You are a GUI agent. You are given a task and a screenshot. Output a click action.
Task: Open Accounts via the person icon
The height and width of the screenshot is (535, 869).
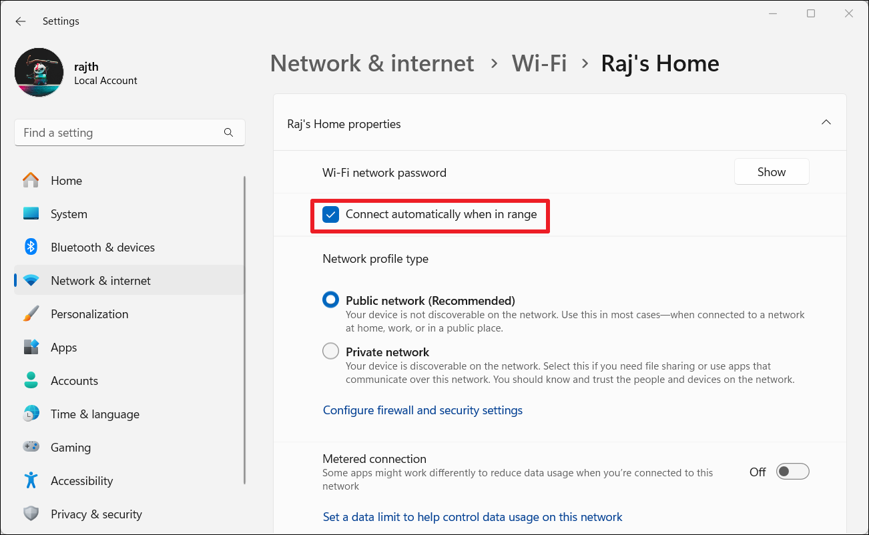coord(31,381)
